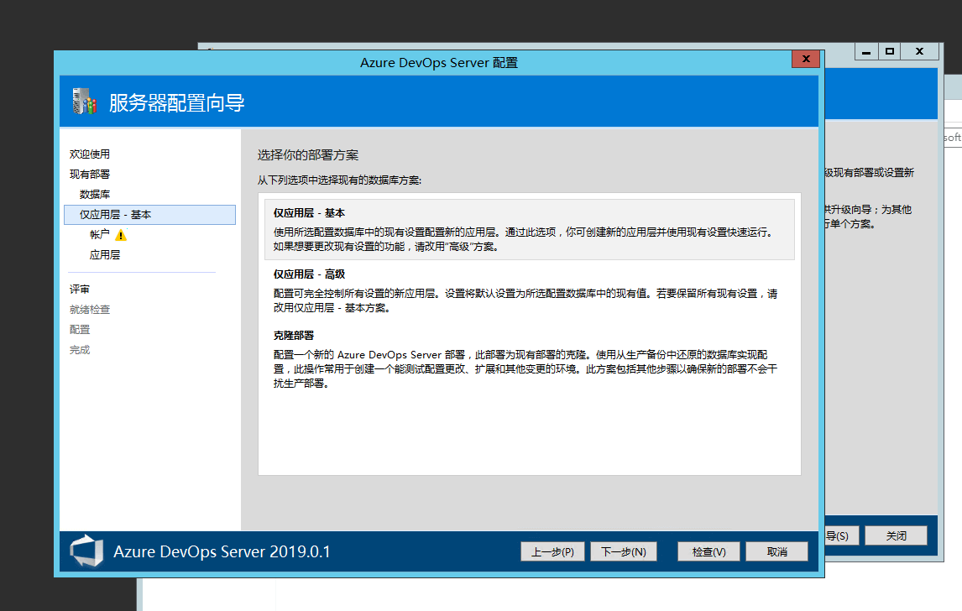Select the 应用层 step below 帐户
The image size is (962, 611).
[105, 255]
